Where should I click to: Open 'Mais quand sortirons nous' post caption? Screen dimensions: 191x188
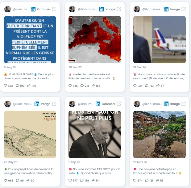[x=159, y=76]
